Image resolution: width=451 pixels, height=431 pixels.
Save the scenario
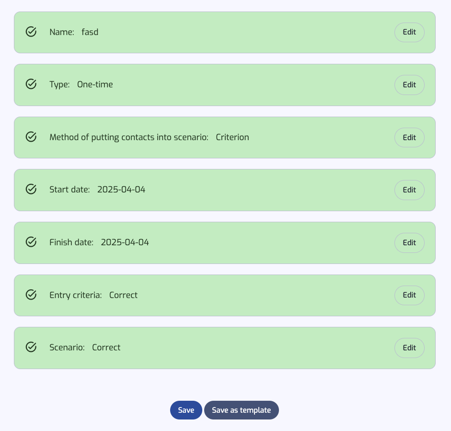click(x=186, y=410)
